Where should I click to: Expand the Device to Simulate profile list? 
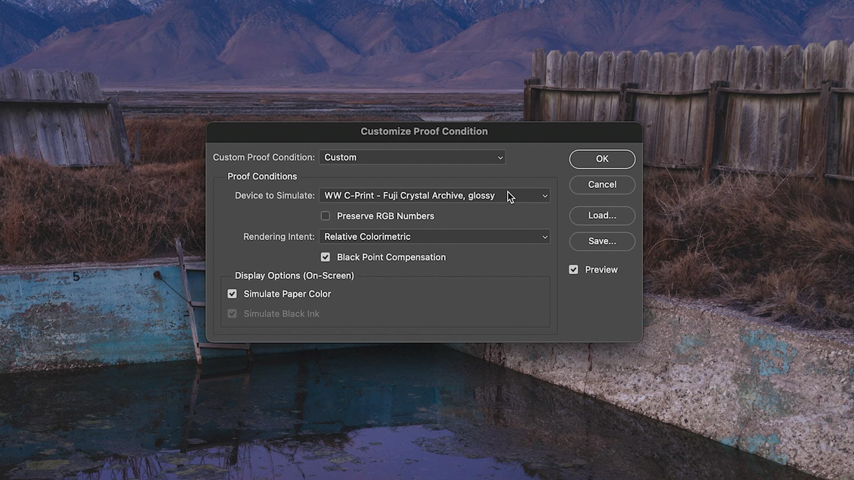coord(434,196)
